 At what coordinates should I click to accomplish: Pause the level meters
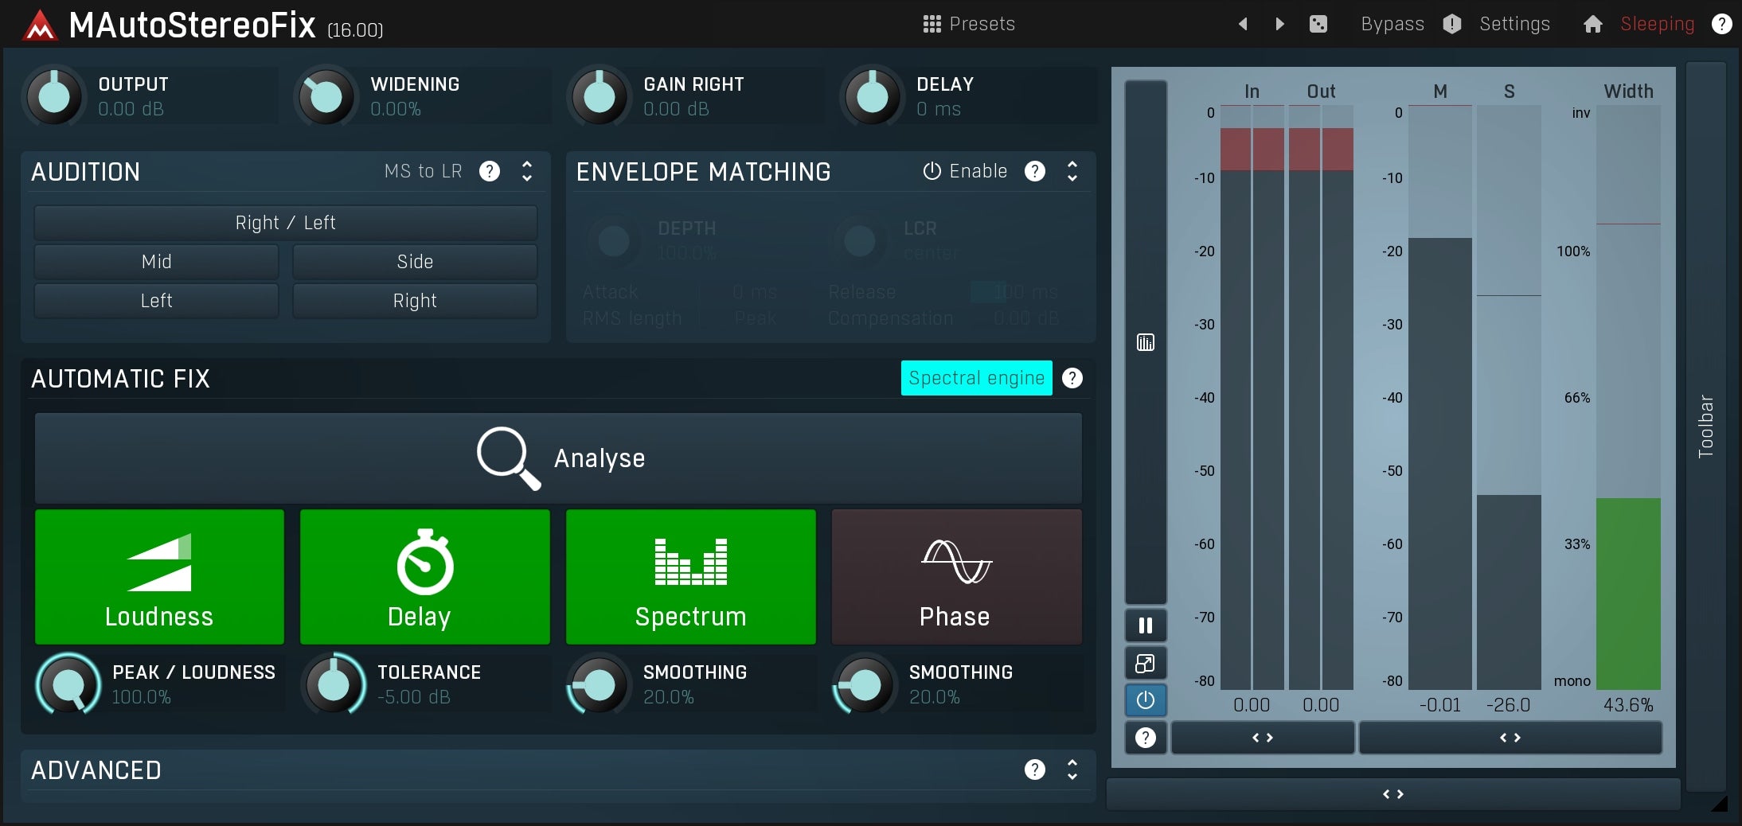1145,625
